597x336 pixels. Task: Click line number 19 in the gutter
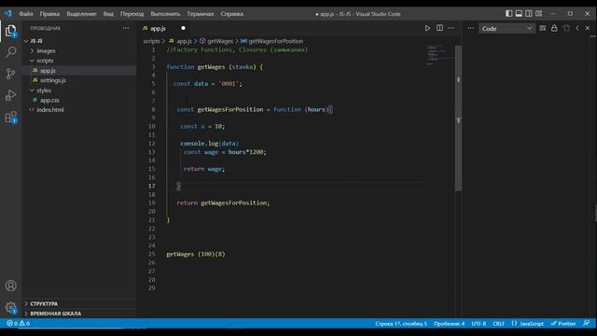coord(151,203)
